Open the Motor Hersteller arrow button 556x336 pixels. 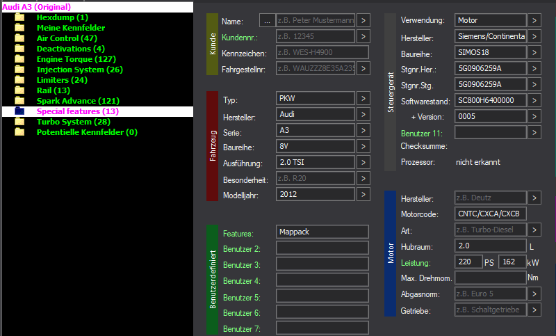point(534,198)
